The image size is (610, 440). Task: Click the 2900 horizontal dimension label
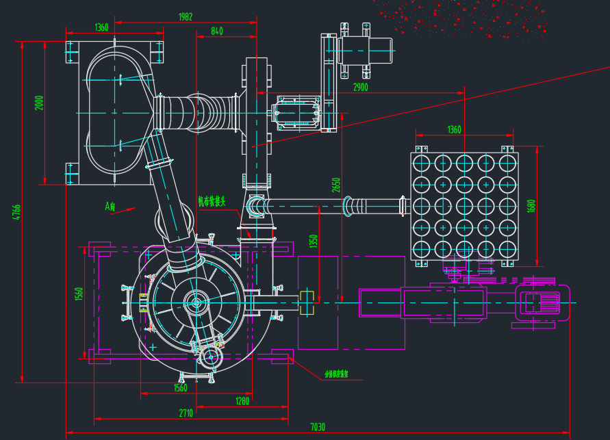coord(360,87)
